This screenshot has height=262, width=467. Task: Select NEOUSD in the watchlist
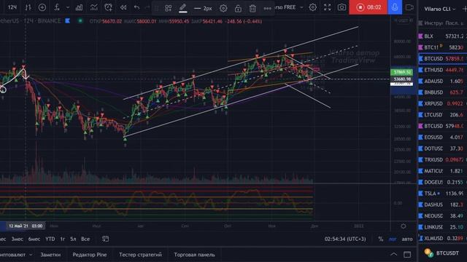443,216
